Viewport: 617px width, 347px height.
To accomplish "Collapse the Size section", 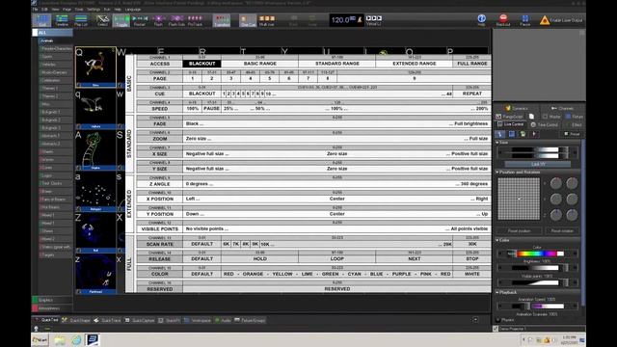I will 497,143.
